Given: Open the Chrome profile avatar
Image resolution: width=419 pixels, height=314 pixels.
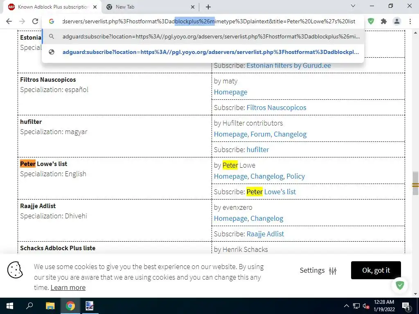Looking at the screenshot, I should (397, 21).
